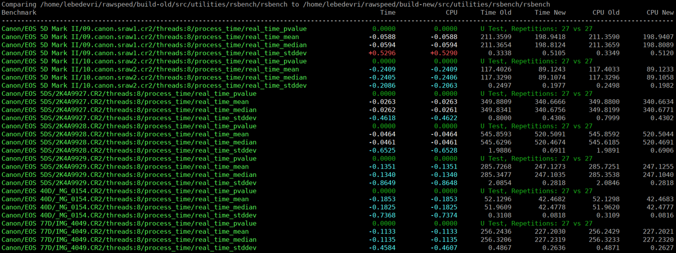
Task: Click the red +0.5296 Time value
Action: (x=381, y=53)
